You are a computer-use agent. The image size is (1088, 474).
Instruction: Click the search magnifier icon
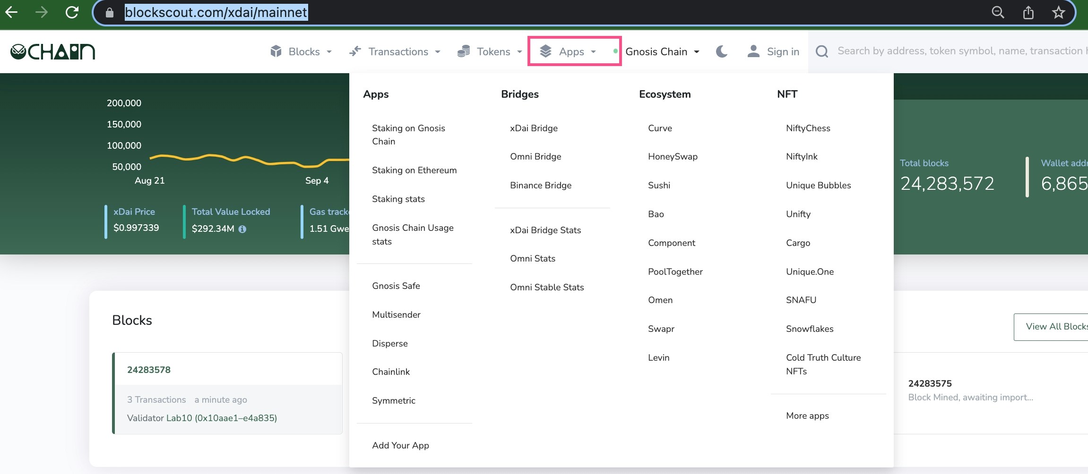[822, 51]
